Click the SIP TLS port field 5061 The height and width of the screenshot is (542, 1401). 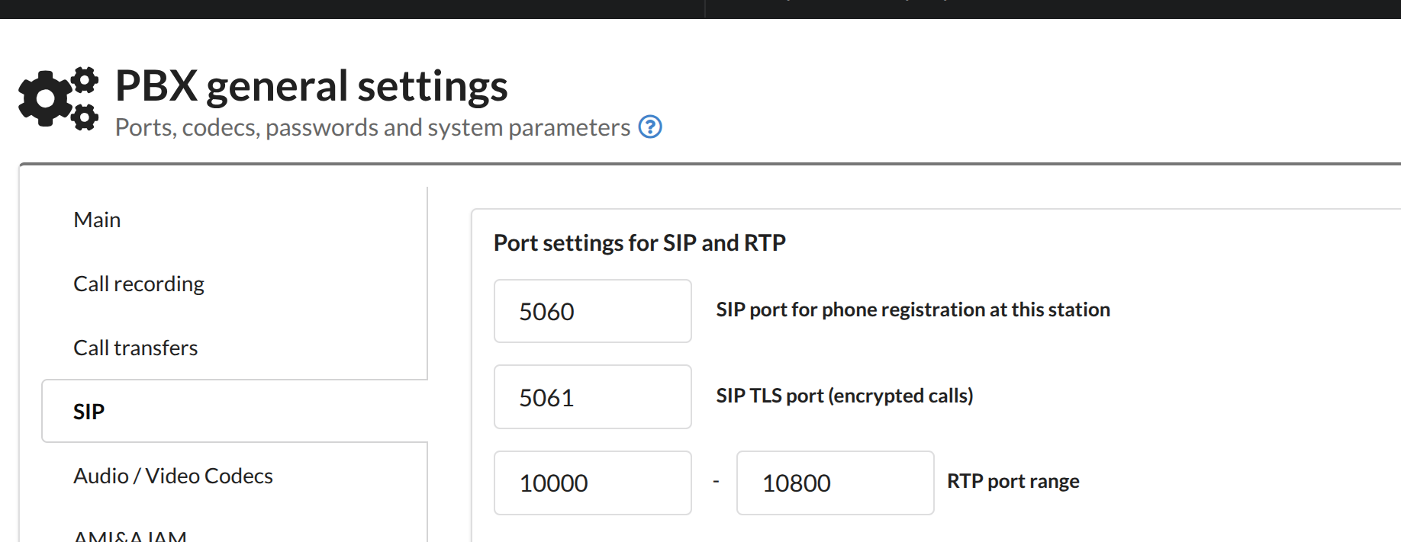(x=592, y=397)
